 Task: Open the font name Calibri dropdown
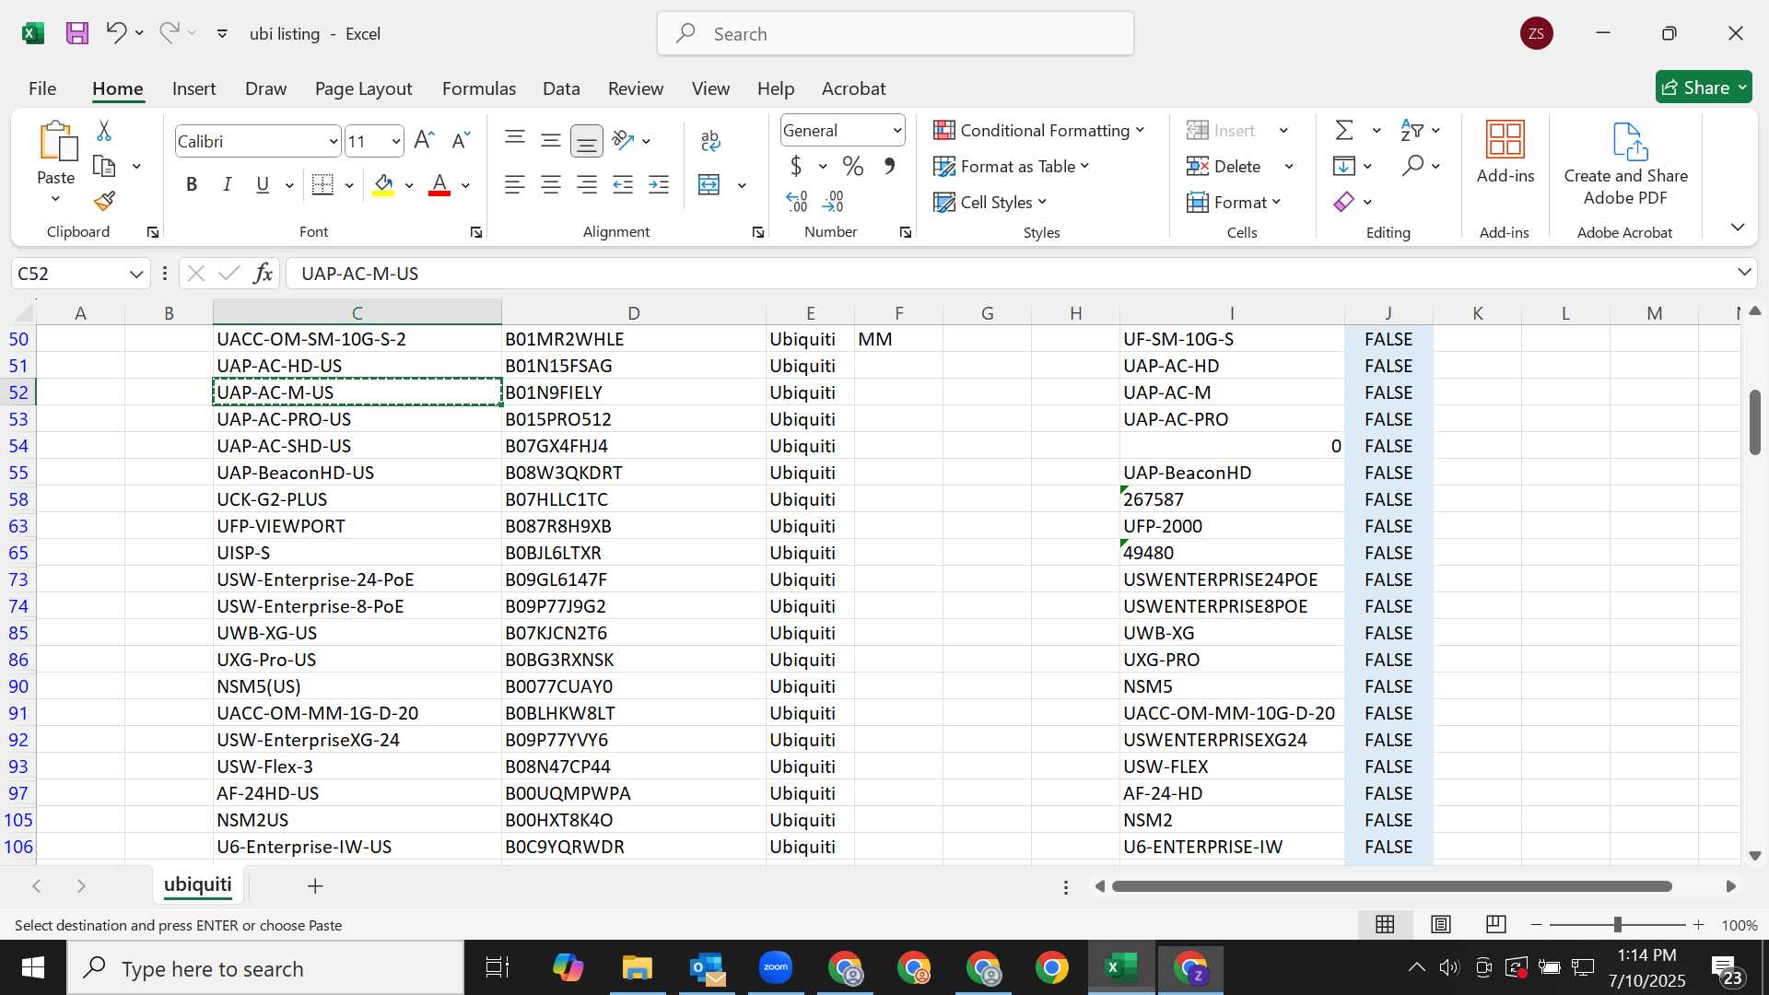tap(333, 141)
